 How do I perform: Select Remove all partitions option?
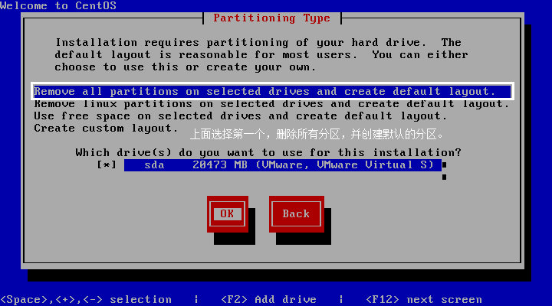[x=272, y=91]
